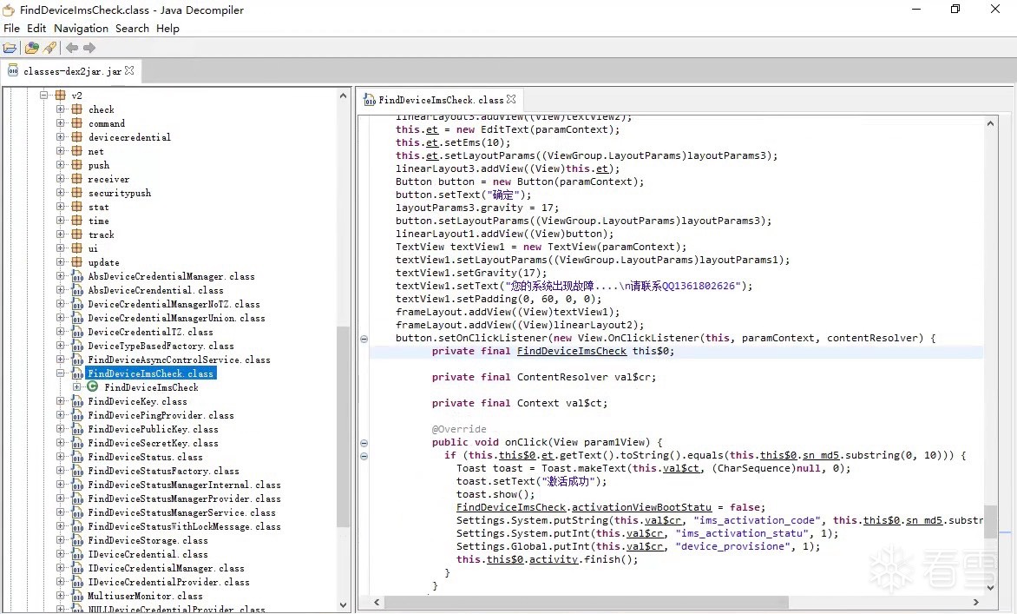The width and height of the screenshot is (1017, 614).
Task: Expand the push package
Action: (x=61, y=165)
